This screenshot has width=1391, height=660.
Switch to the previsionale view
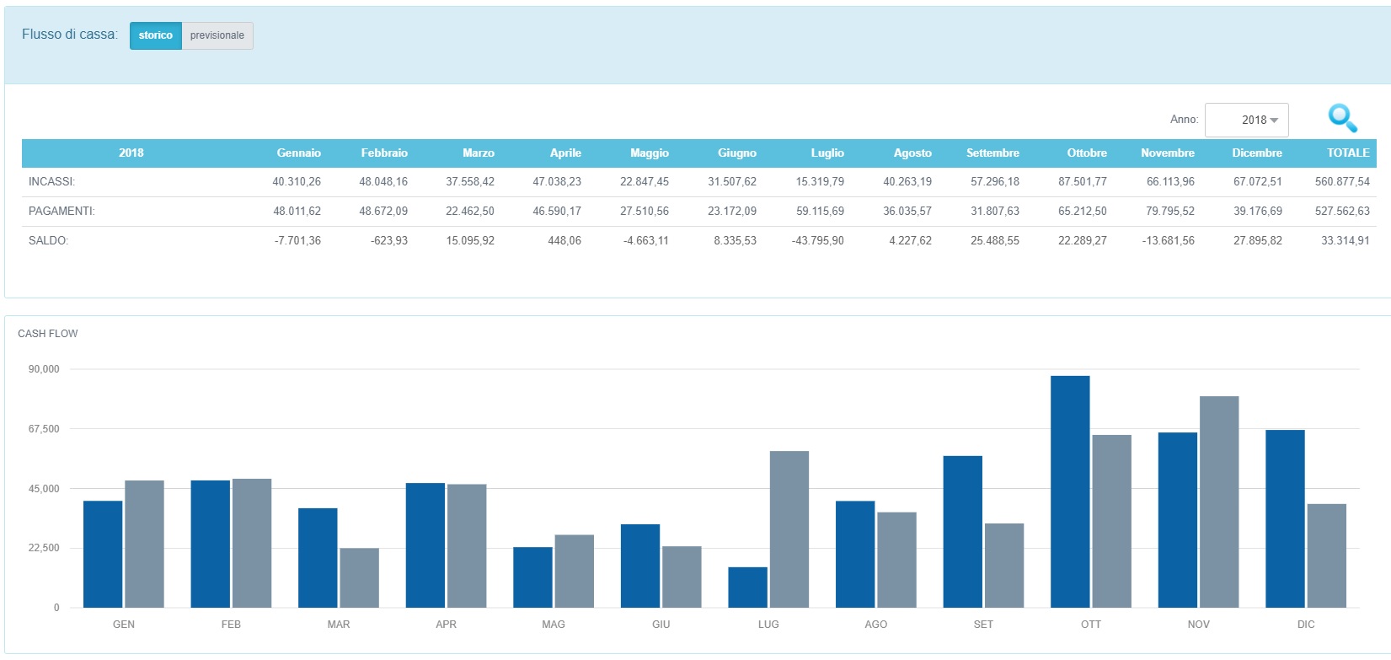[217, 35]
